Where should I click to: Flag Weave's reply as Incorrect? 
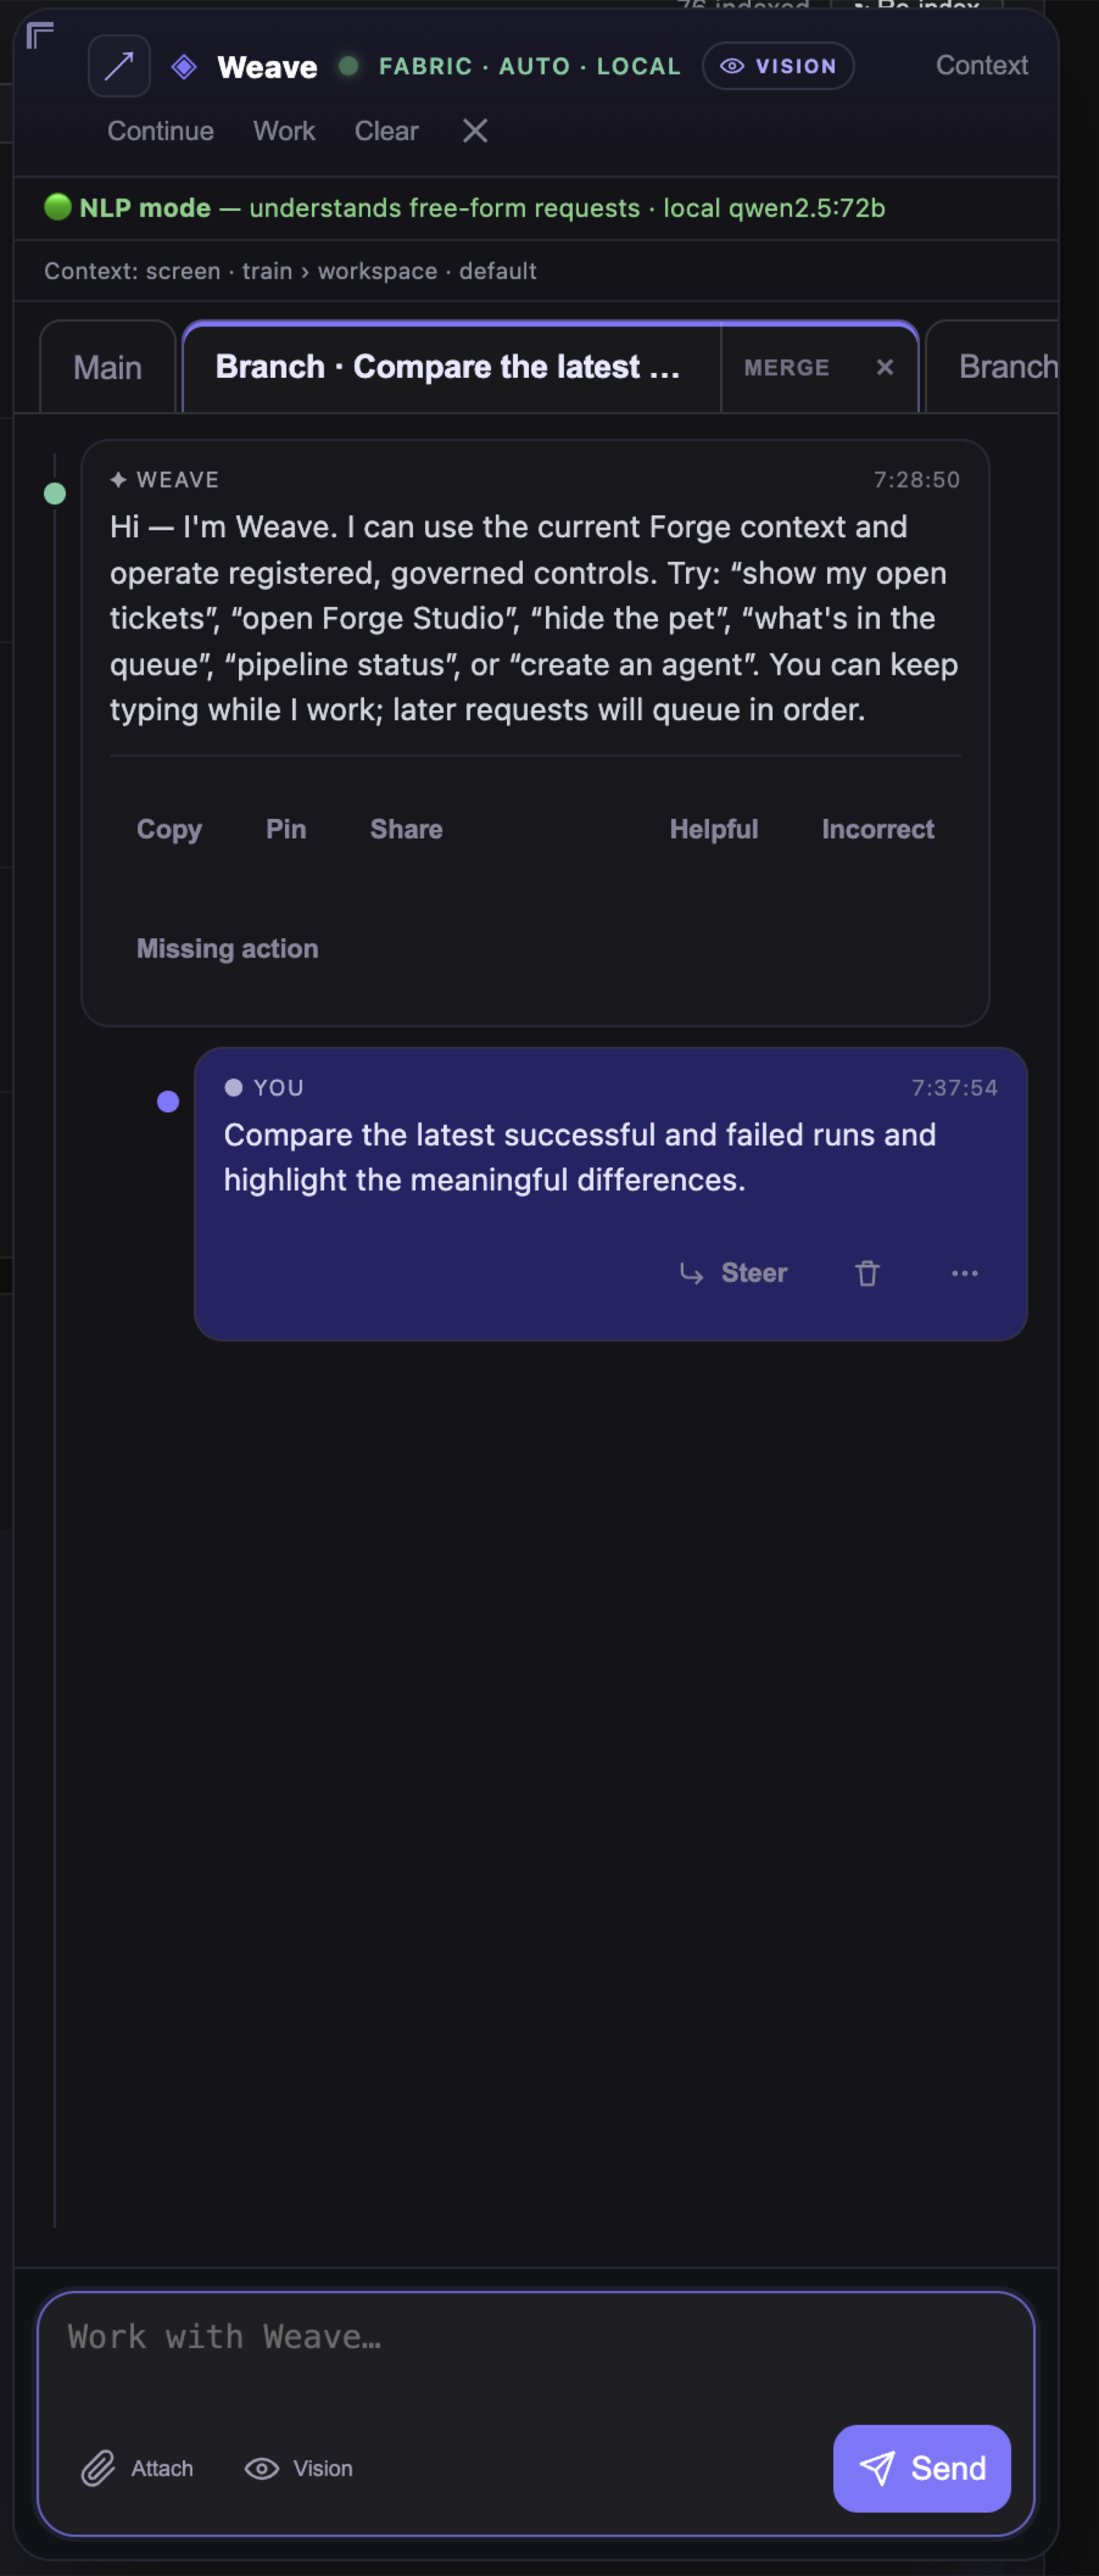coord(878,829)
